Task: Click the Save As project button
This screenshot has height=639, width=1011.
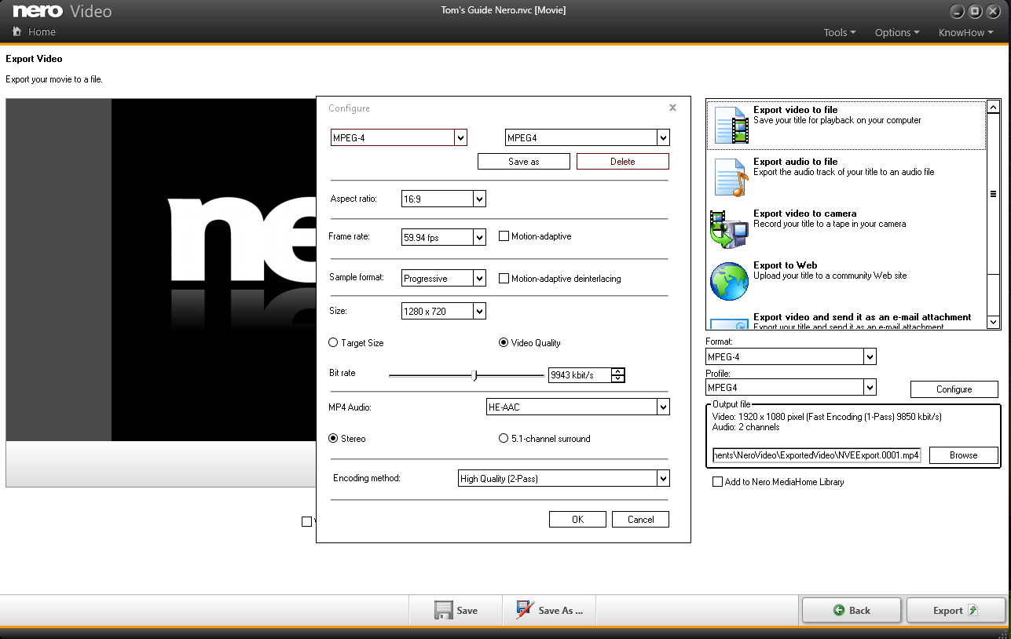Action: pos(550,610)
